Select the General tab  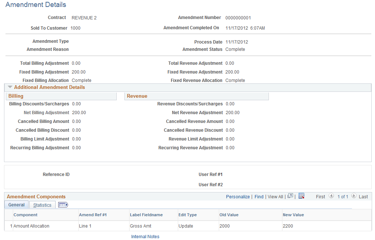(16, 205)
